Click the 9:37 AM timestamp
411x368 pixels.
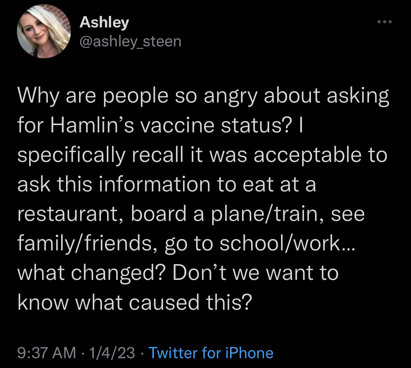47,353
